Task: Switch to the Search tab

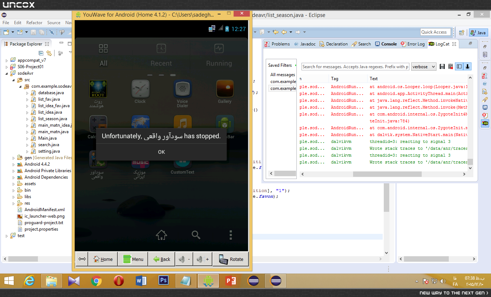Action: coord(361,44)
